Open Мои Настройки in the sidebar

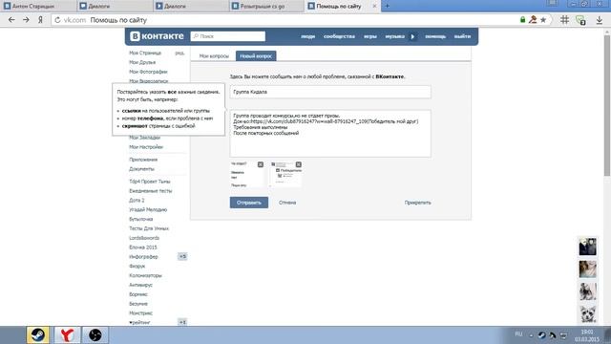tap(146, 147)
